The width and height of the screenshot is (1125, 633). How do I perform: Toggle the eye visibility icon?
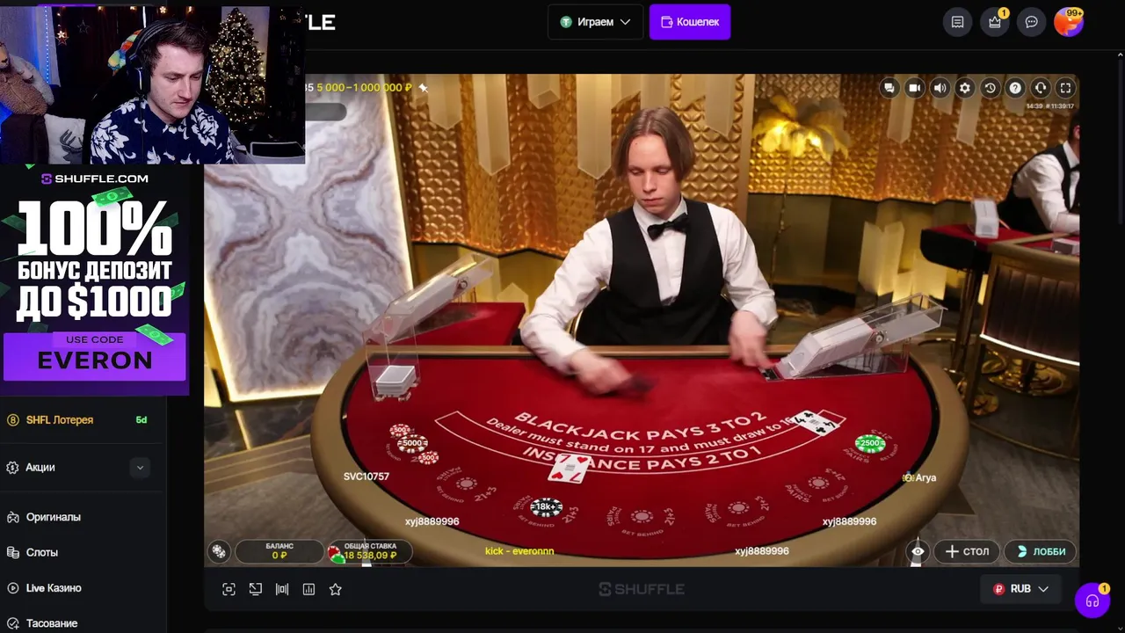tap(918, 551)
